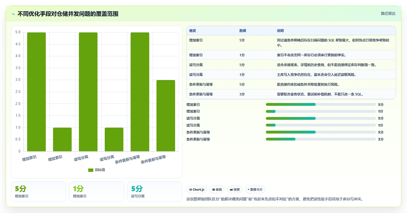The image size is (407, 213).
Task: Select the 条件更新与幂等 progress bar showing 5分
Action: pos(321,132)
